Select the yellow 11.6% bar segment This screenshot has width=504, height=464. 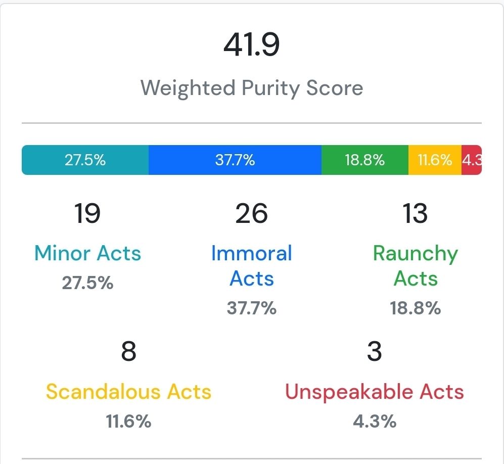[x=435, y=160]
